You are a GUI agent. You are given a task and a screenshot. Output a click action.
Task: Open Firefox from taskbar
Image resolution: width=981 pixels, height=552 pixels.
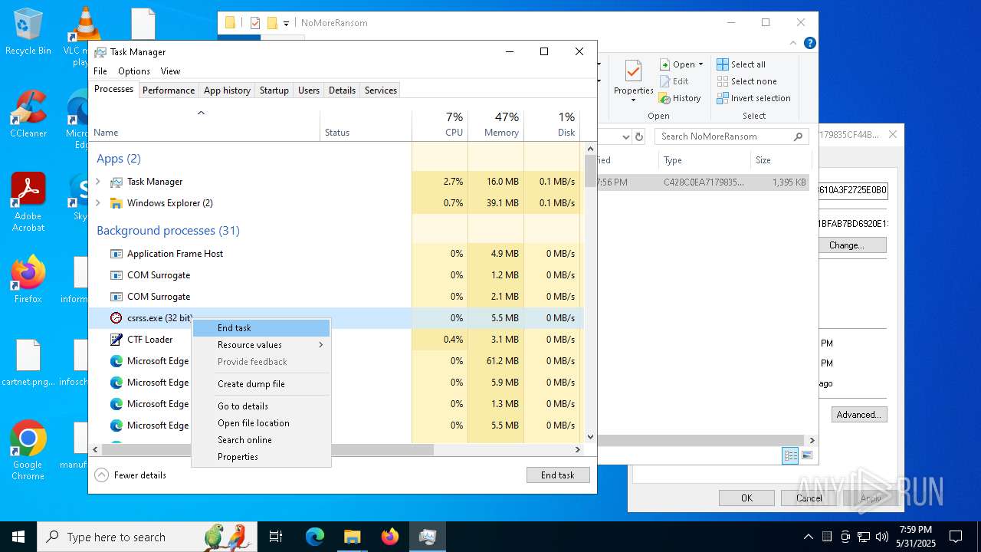click(390, 537)
